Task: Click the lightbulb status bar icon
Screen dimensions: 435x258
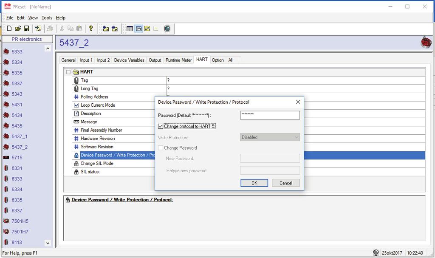Action: coord(376,253)
